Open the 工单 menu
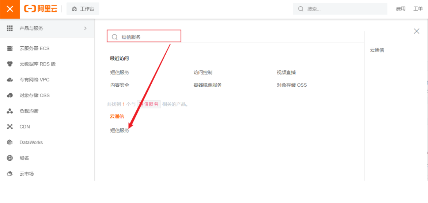The height and width of the screenshot is (203, 428). pyautogui.click(x=418, y=9)
